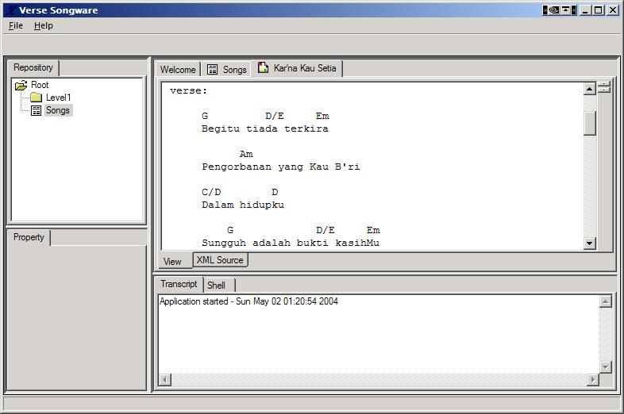
Task: Click the song view scroll down arrow
Action: (x=589, y=243)
